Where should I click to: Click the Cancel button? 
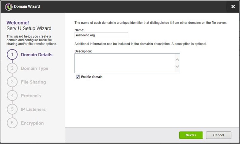coord(219,135)
